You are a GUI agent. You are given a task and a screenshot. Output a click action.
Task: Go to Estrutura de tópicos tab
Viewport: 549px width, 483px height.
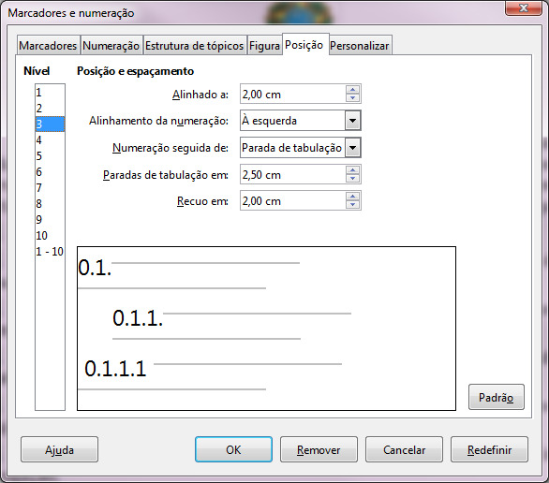coord(194,46)
